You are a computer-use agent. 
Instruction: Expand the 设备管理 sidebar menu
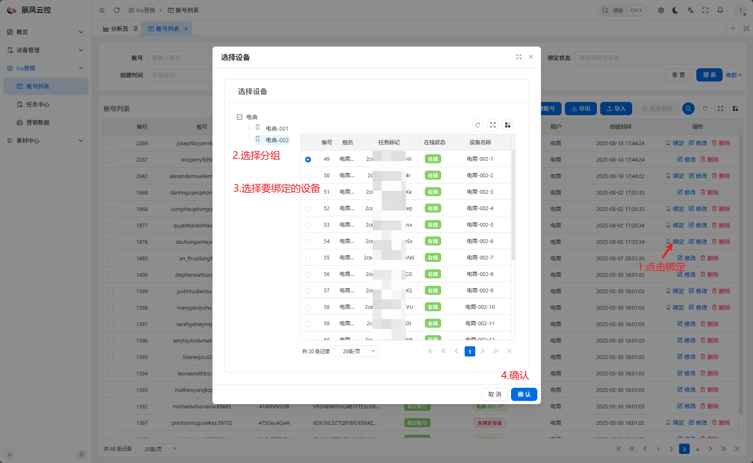point(45,50)
